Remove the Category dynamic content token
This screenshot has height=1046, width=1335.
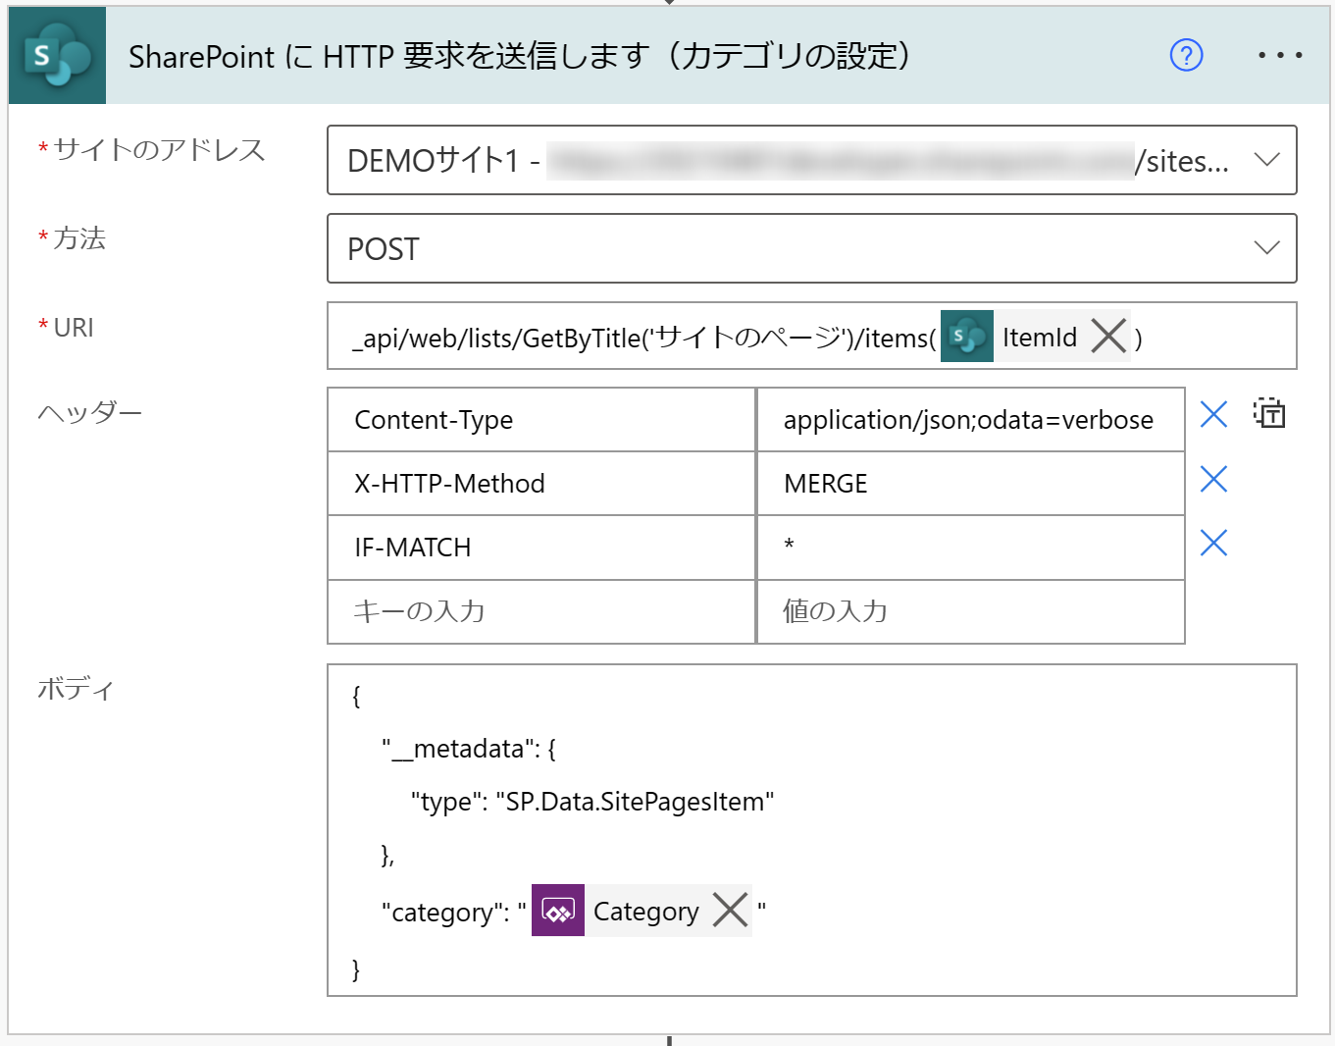click(730, 911)
